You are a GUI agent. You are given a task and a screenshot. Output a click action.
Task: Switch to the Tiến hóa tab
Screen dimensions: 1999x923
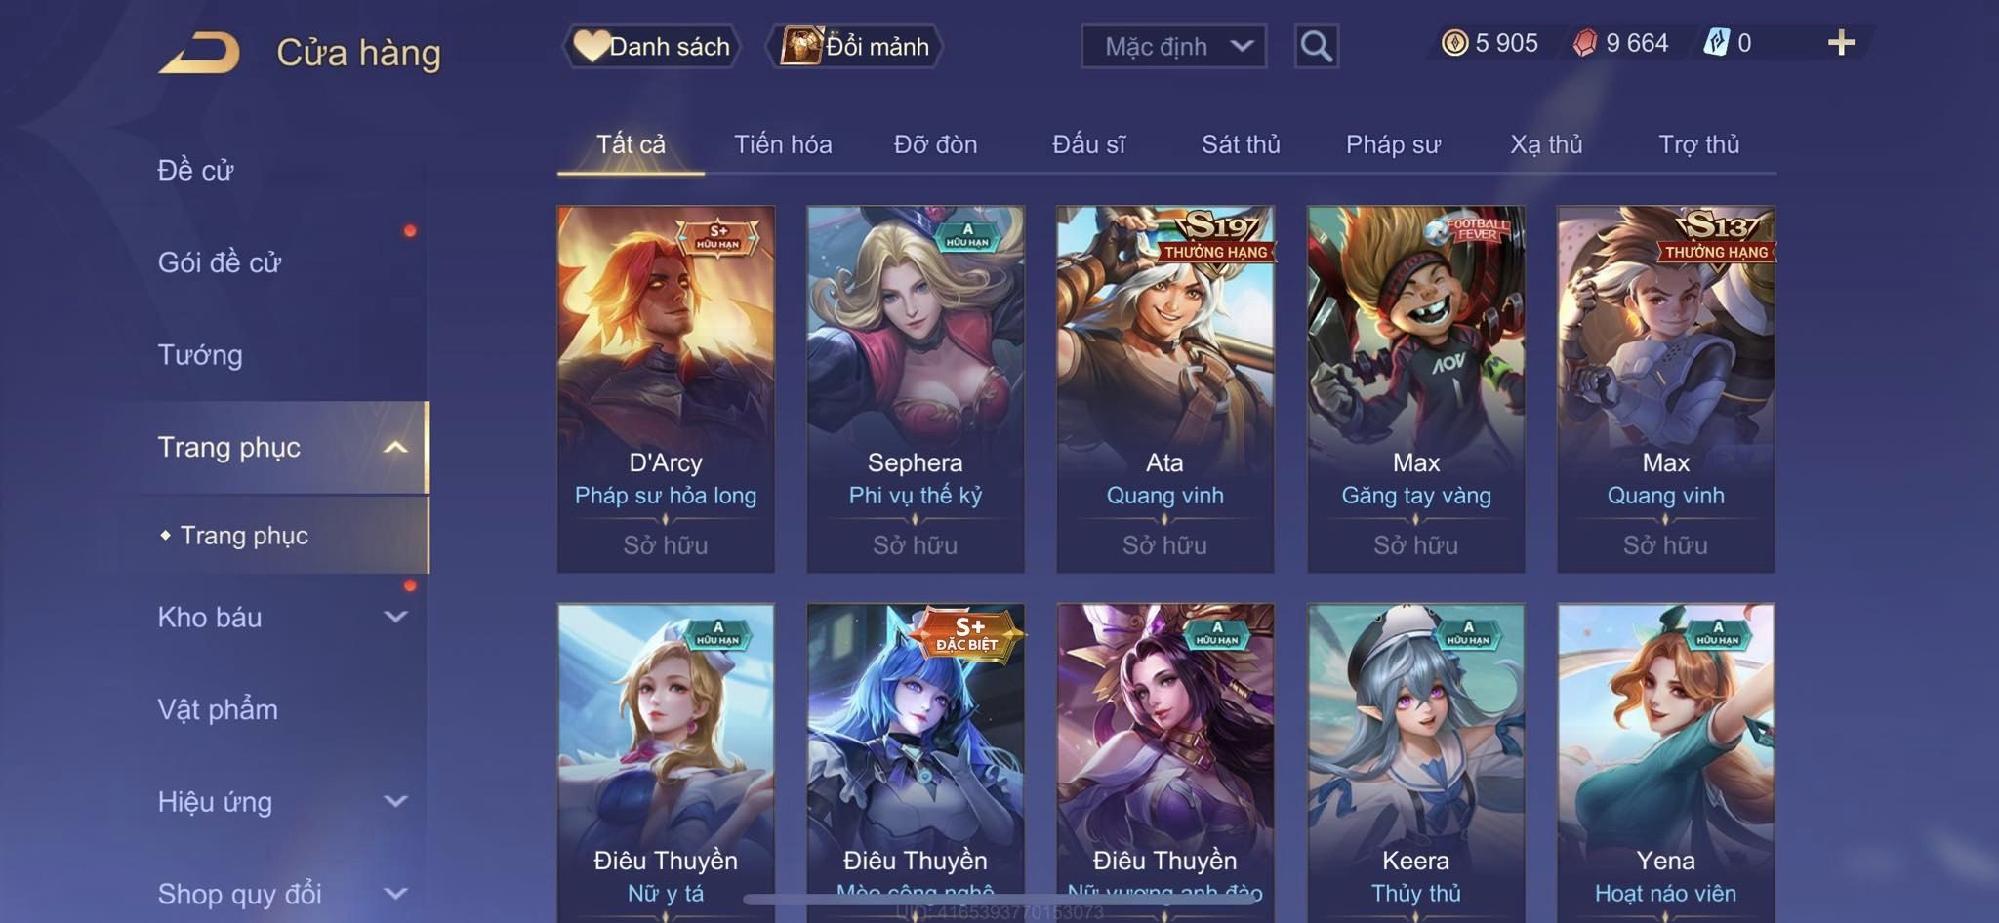tap(783, 144)
